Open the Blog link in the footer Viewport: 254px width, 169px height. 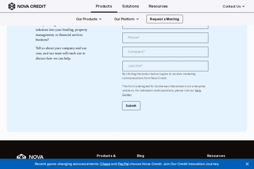coord(141,156)
